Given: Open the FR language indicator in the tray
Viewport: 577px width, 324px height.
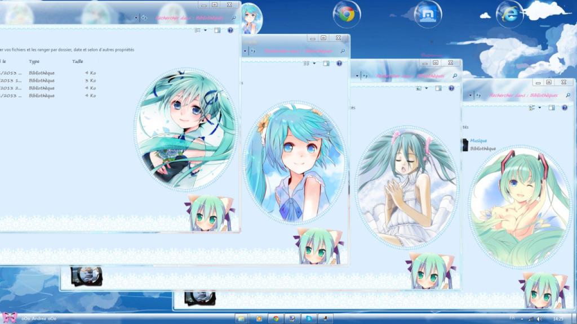Looking at the screenshot, I should (513, 318).
